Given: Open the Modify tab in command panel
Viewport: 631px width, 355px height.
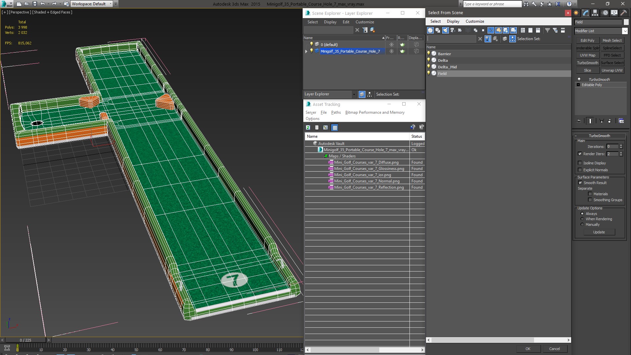Looking at the screenshot, I should 586,13.
